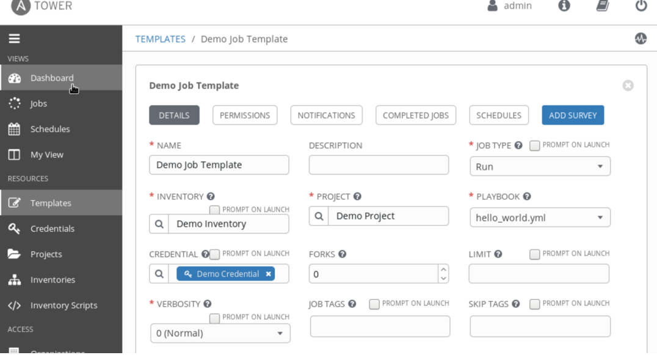Click the Limit input field
Screen dimensions: 657x355
[x=539, y=274]
